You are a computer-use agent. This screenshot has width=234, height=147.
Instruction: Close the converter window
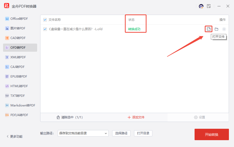(228, 6)
